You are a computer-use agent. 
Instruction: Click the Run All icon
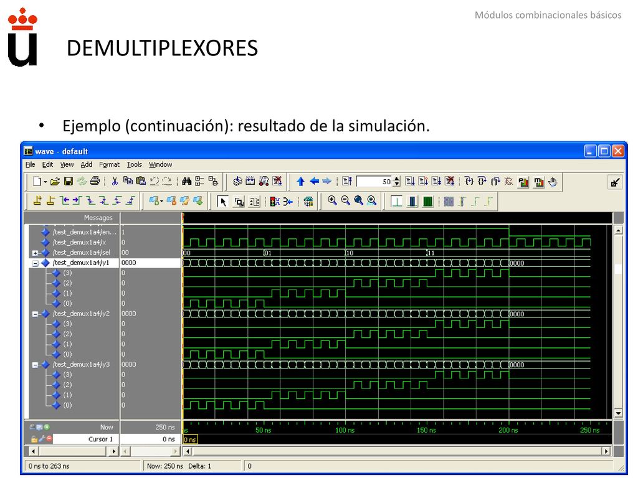click(x=437, y=181)
